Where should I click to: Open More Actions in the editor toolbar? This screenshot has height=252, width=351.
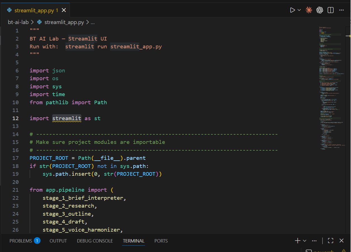[341, 10]
